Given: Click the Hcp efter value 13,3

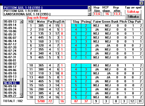Looking at the screenshot, I should tap(117, 14).
